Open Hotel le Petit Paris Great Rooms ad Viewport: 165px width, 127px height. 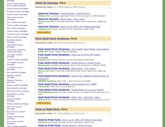pyautogui.click(x=65, y=125)
